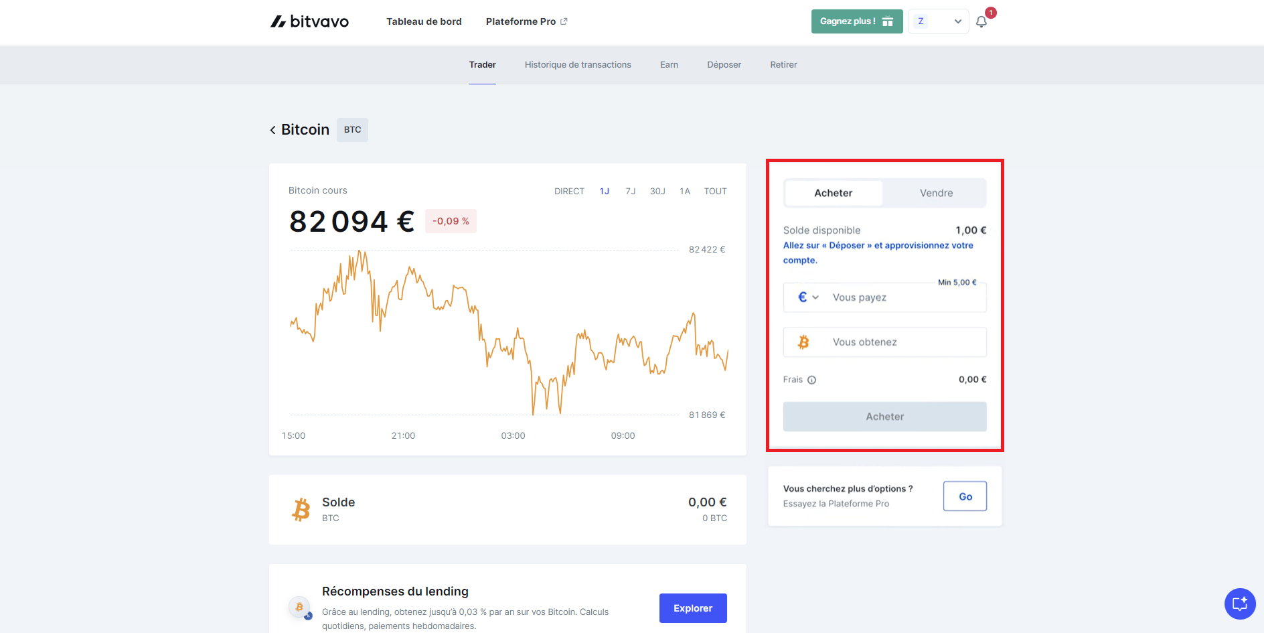The height and width of the screenshot is (633, 1264).
Task: Switch to the Earn tab
Action: point(669,65)
